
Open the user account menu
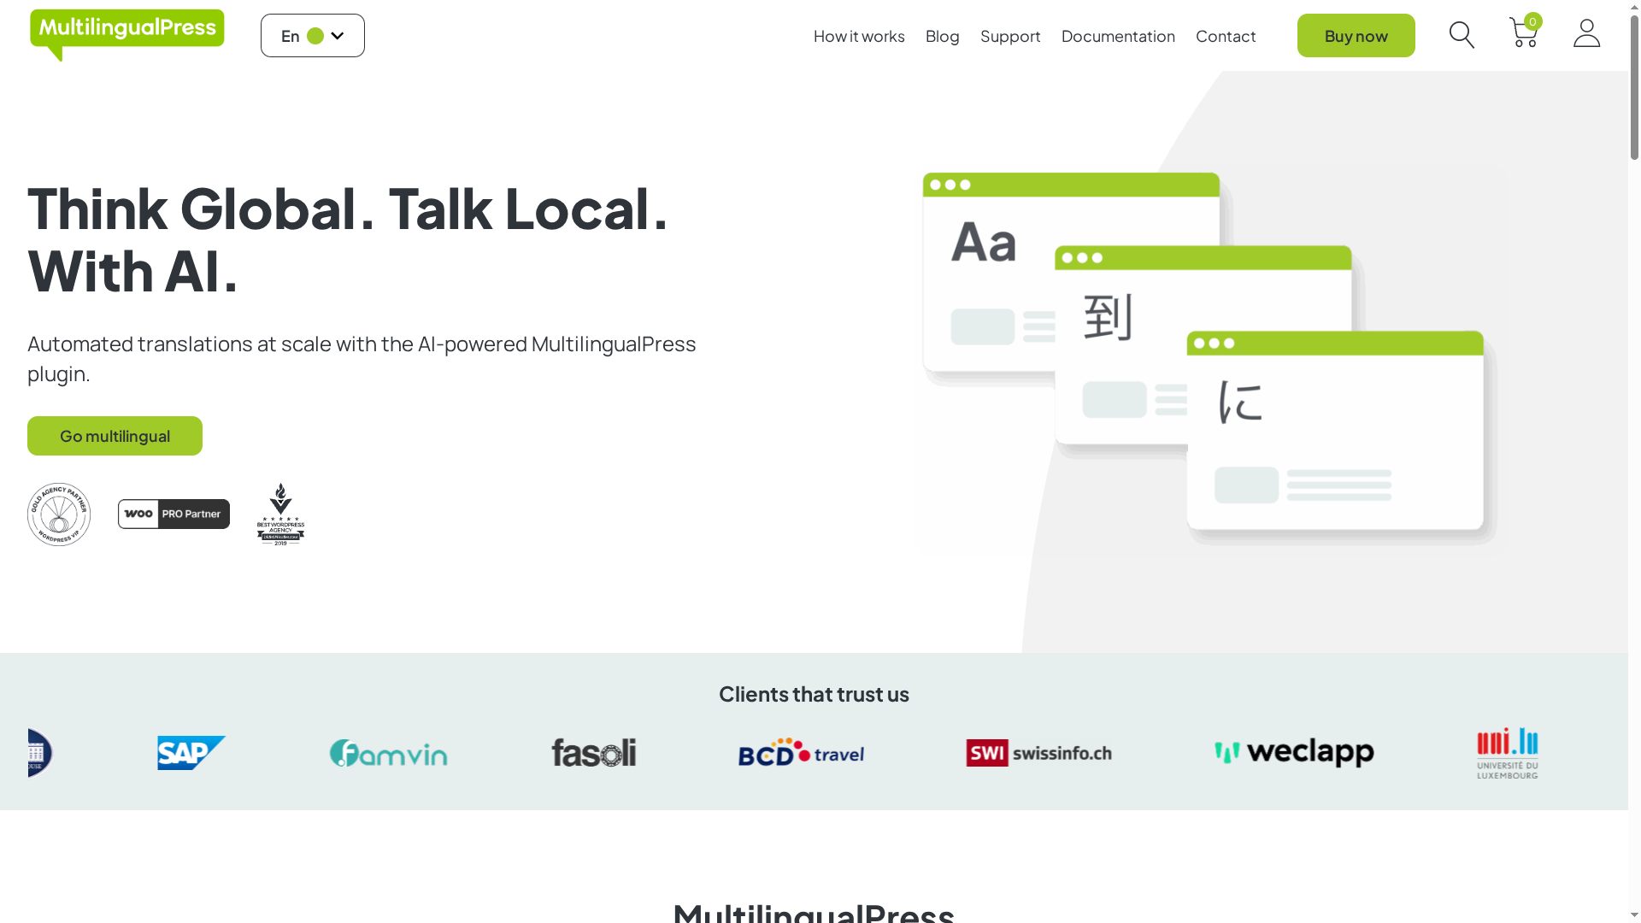click(1586, 35)
